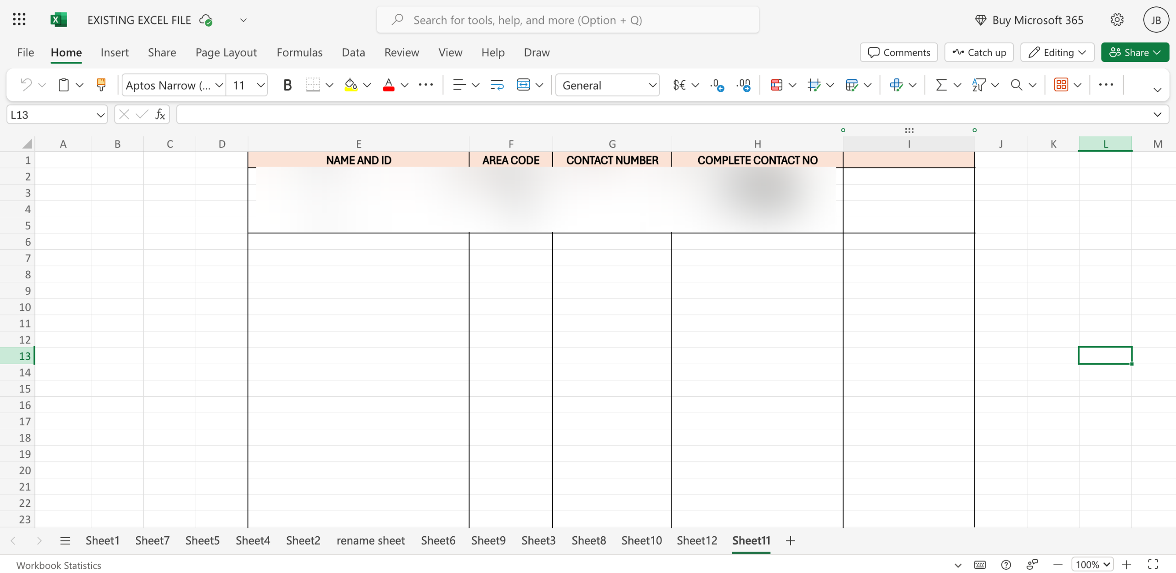The height and width of the screenshot is (573, 1176).
Task: Apply the Borders icon
Action: (x=313, y=85)
